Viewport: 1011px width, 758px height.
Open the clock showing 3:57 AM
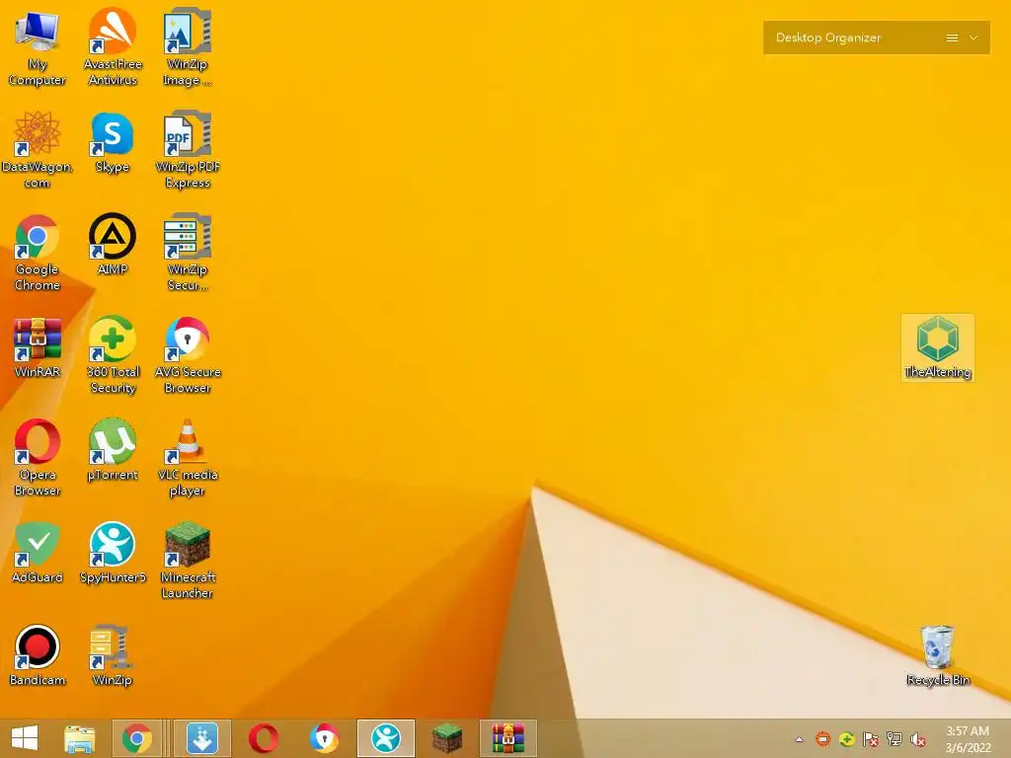click(968, 739)
